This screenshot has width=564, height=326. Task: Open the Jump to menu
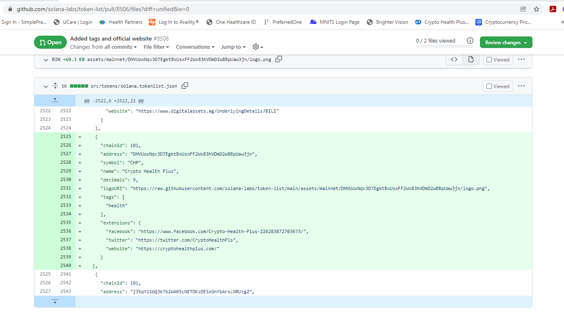tap(233, 47)
